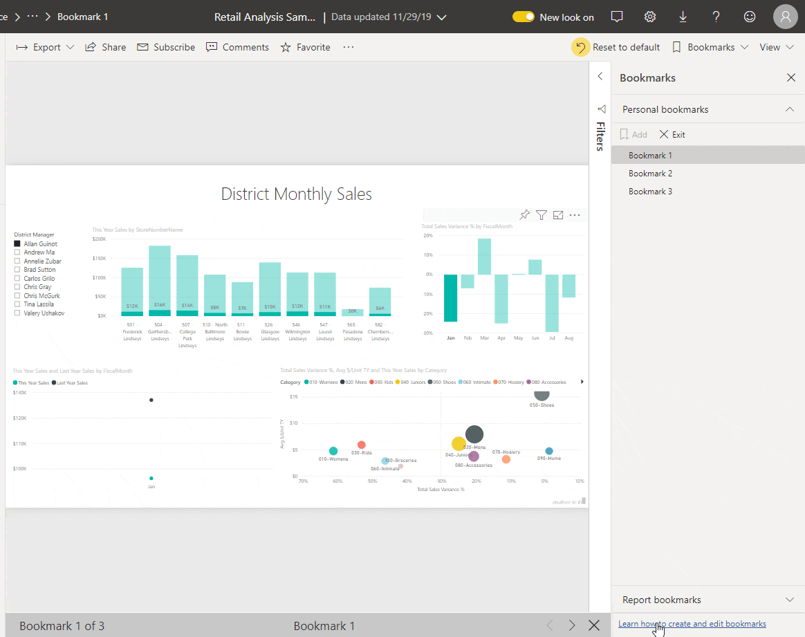Select Bookmark 2 in the Personal bookmarks list
The height and width of the screenshot is (637, 805).
pos(650,173)
